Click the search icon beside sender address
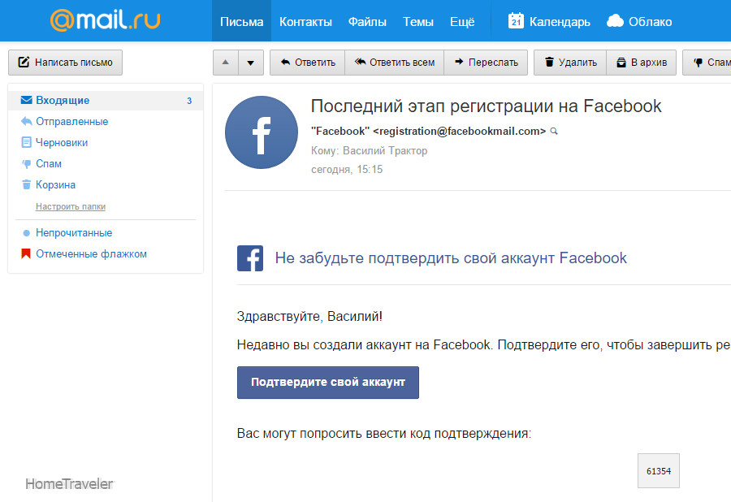Viewport: 731px width, 502px height. click(554, 131)
